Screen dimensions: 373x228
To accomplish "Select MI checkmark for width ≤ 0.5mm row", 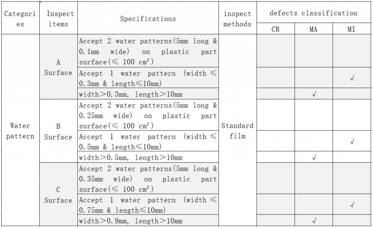I will click(x=352, y=141).
